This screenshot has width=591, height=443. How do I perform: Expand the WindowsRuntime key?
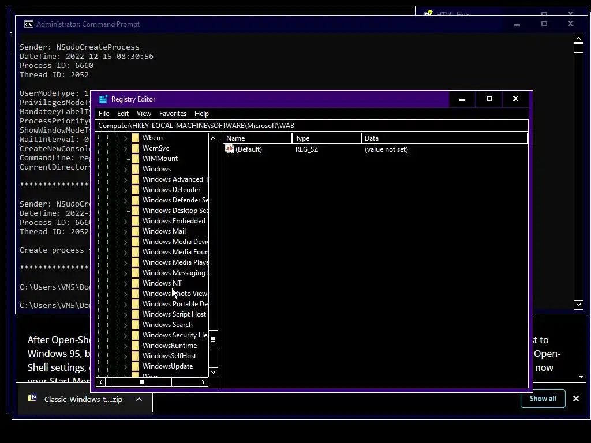click(x=125, y=346)
